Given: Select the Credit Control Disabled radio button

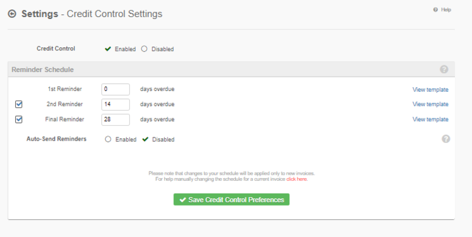Looking at the screenshot, I should 144,48.
